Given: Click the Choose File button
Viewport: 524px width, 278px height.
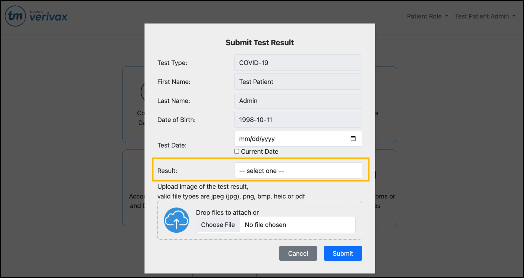Looking at the screenshot, I should (x=218, y=225).
